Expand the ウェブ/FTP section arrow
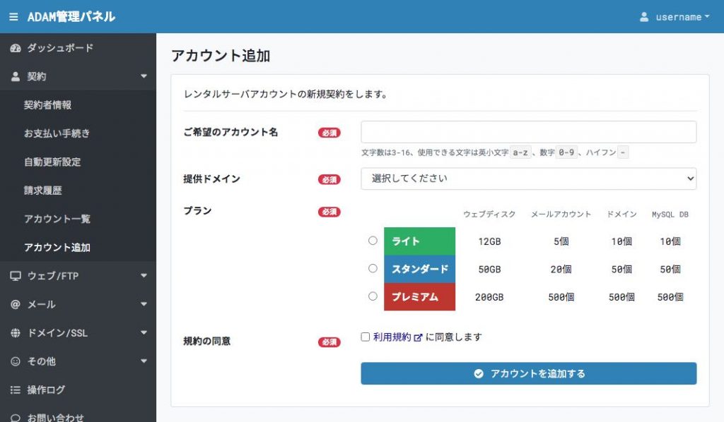Image resolution: width=724 pixels, height=422 pixels. 144,275
